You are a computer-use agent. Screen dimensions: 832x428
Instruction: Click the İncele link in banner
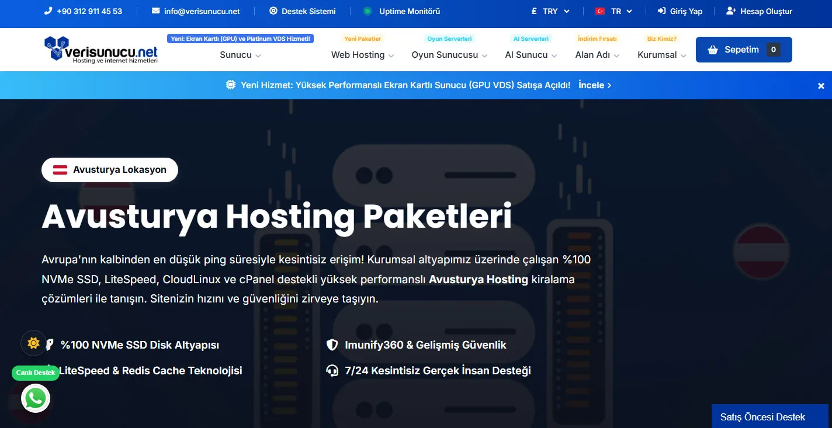[595, 85]
